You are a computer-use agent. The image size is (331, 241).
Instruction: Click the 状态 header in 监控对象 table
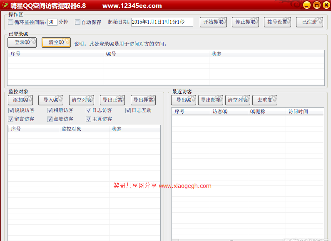tap(134, 129)
